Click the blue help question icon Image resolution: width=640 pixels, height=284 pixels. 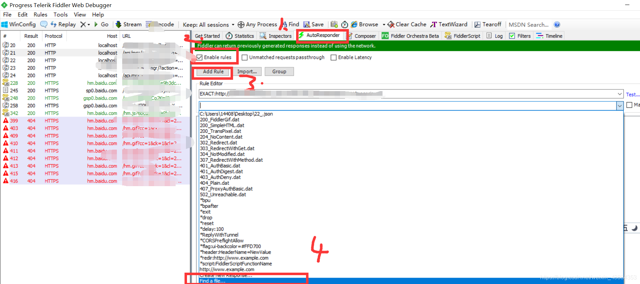pyautogui.click(x=557, y=24)
